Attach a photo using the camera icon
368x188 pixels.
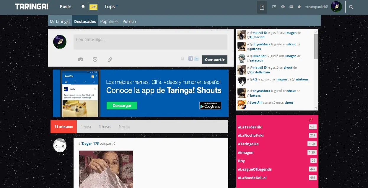pyautogui.click(x=81, y=60)
